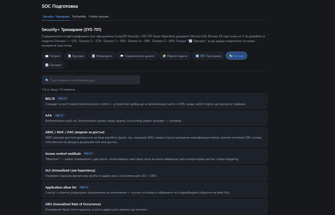Click the book icon on Теория
335x215 pixels.
point(47,56)
